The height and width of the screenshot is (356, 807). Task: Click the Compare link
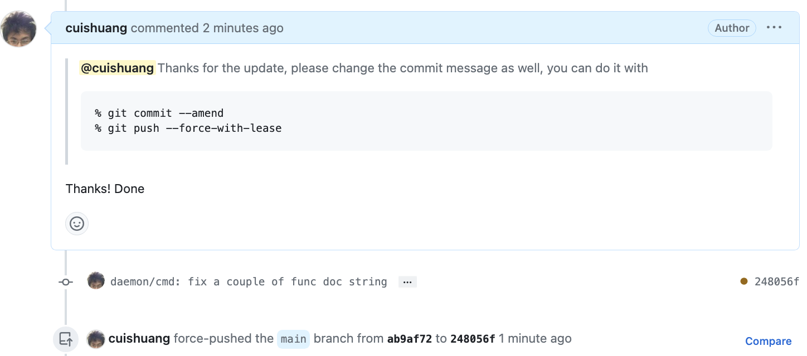point(768,342)
